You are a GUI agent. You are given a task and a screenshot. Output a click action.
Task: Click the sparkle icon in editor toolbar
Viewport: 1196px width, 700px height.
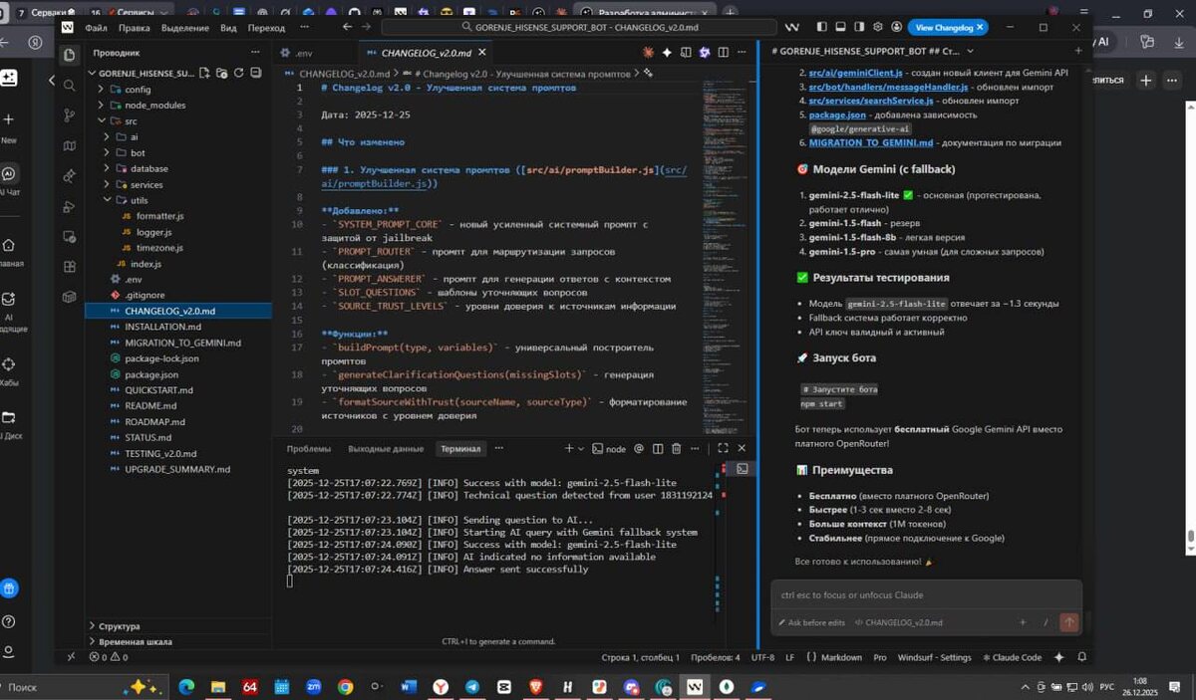coord(667,52)
